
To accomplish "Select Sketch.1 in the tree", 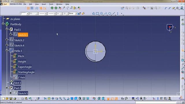I will click(23, 35).
